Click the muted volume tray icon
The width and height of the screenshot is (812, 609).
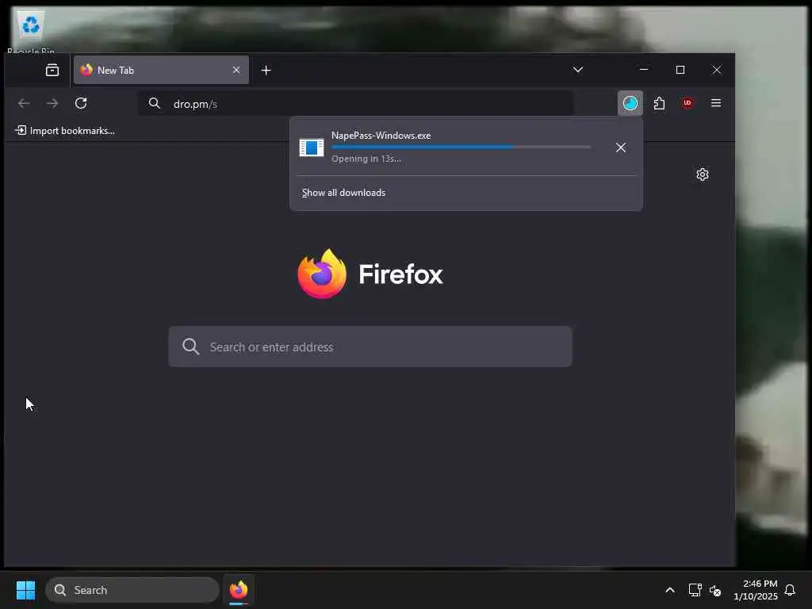(715, 590)
